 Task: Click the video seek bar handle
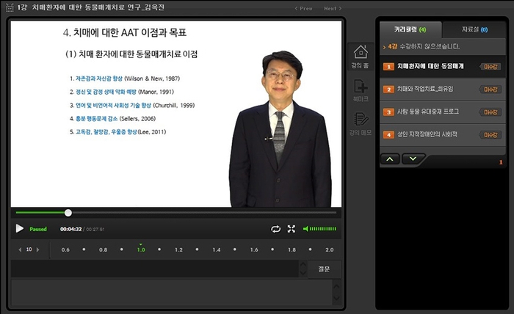(68, 213)
